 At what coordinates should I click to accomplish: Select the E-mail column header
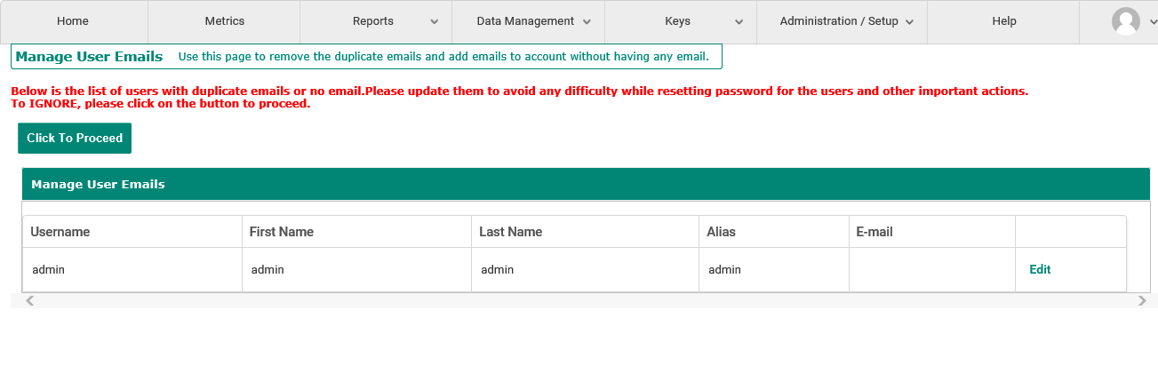click(874, 232)
